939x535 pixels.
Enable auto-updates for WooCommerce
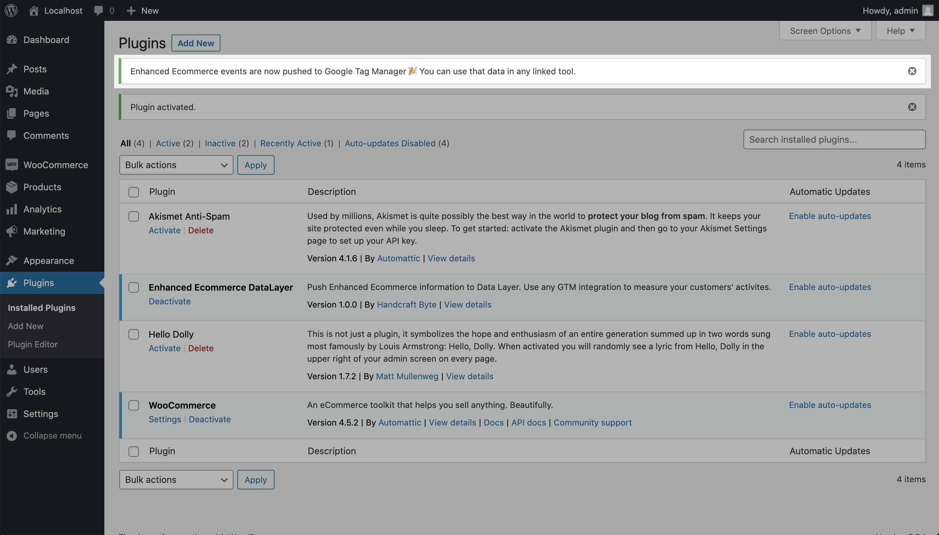point(830,405)
